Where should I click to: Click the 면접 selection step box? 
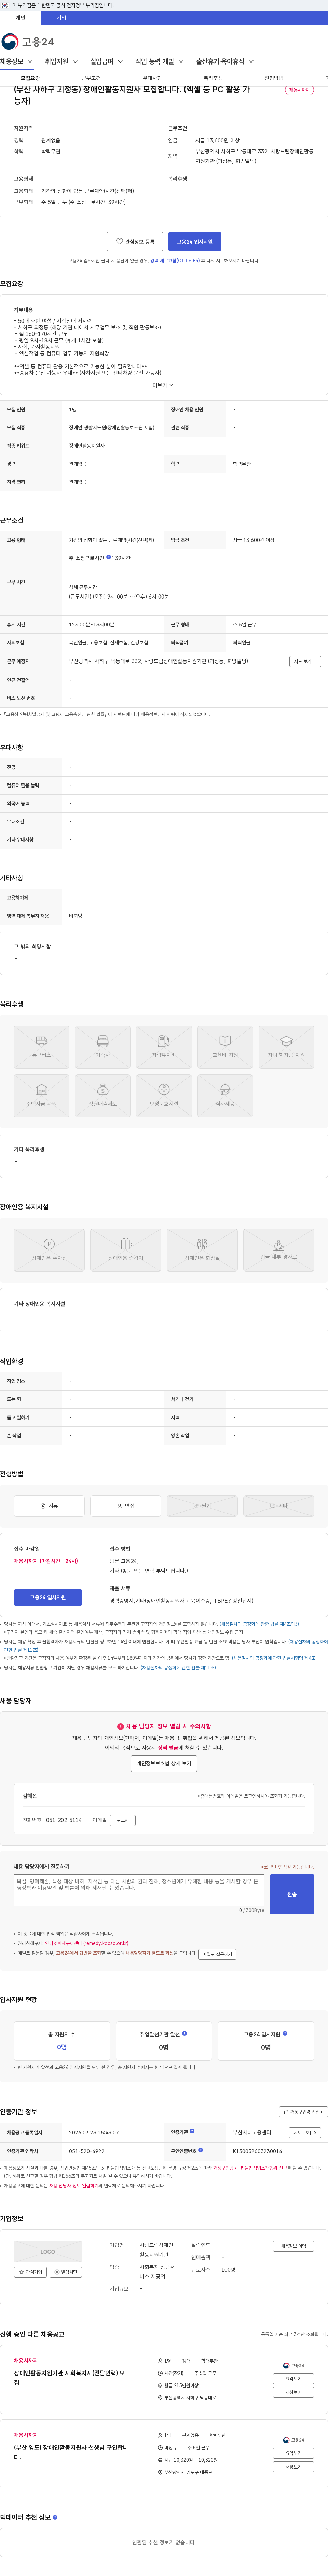125,1506
